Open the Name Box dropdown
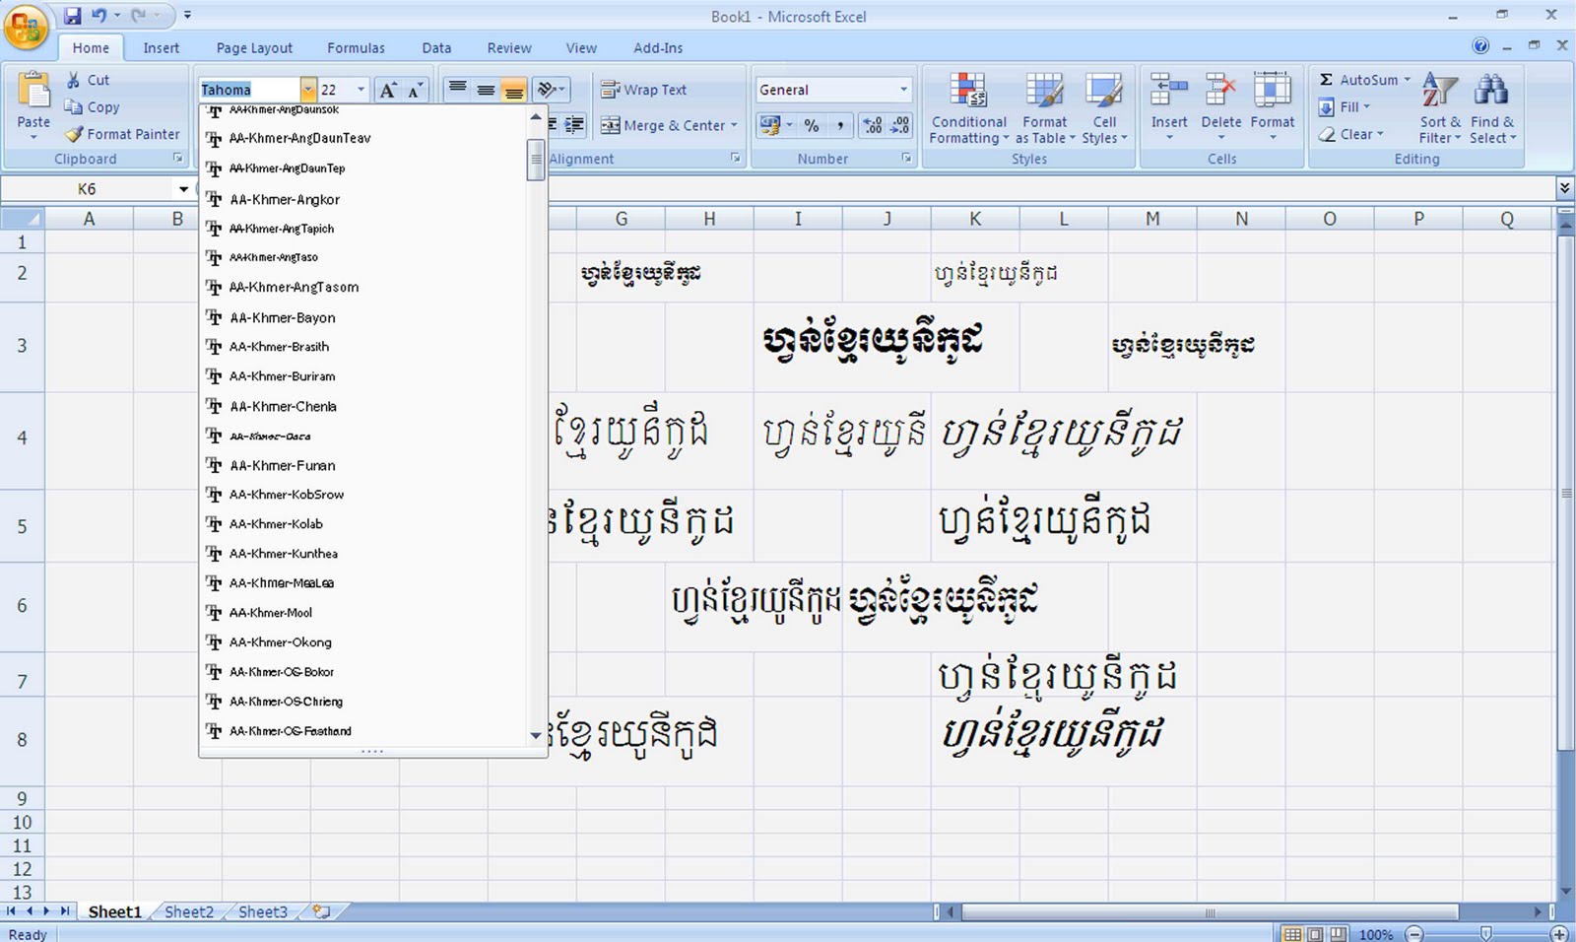This screenshot has width=1576, height=942. (183, 189)
